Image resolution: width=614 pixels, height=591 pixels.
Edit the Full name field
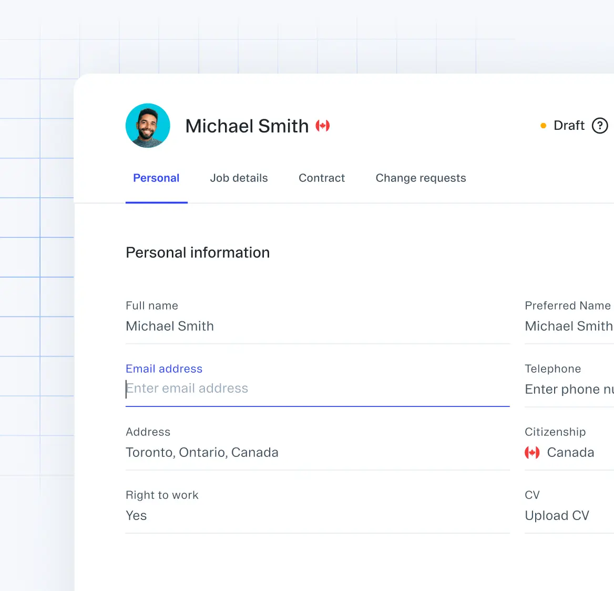pos(170,326)
